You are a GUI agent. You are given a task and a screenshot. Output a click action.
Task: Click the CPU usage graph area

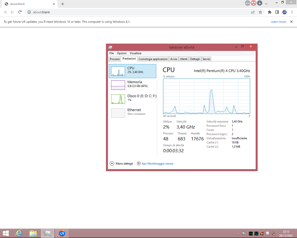point(206,96)
